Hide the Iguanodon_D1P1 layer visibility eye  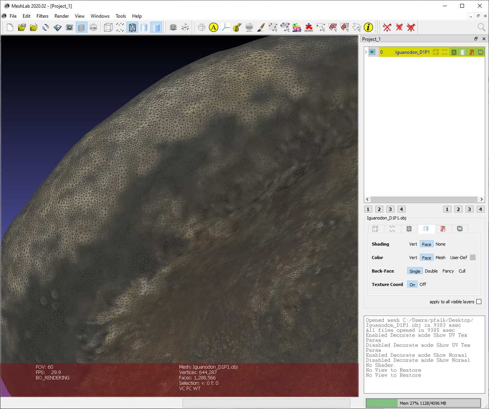[x=372, y=52]
